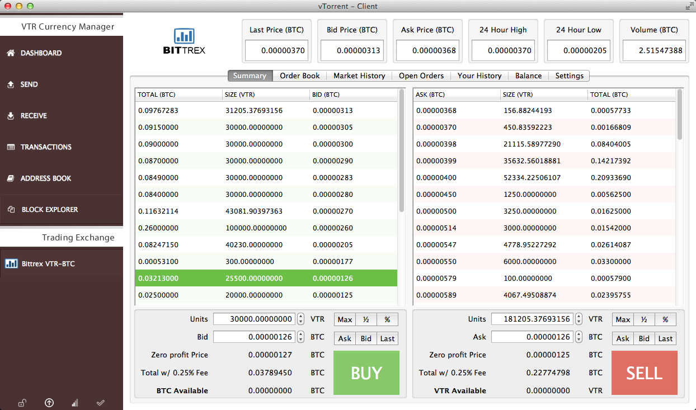Image resolution: width=696 pixels, height=410 pixels.
Task: Focus the sell Units field showing 181205.37693156
Action: click(533, 319)
